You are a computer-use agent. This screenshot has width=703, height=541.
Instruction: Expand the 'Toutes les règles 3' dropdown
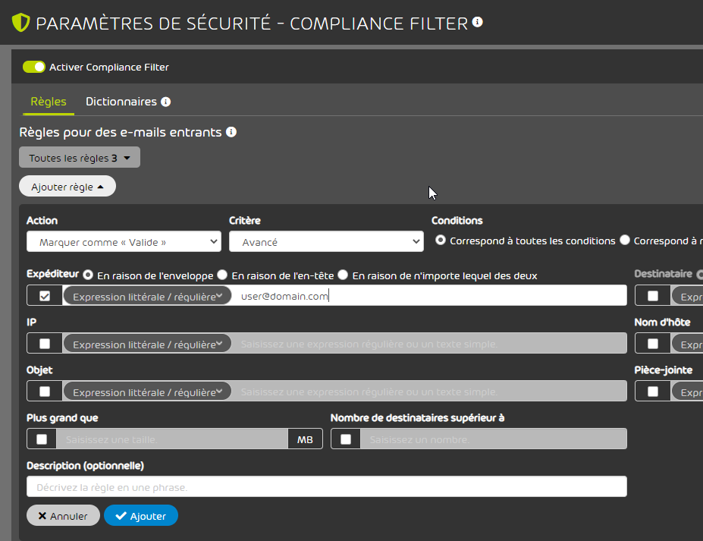click(x=80, y=158)
